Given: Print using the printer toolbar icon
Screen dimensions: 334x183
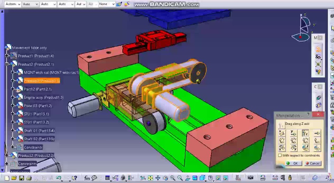Looking at the screenshot, I should tap(29, 178).
